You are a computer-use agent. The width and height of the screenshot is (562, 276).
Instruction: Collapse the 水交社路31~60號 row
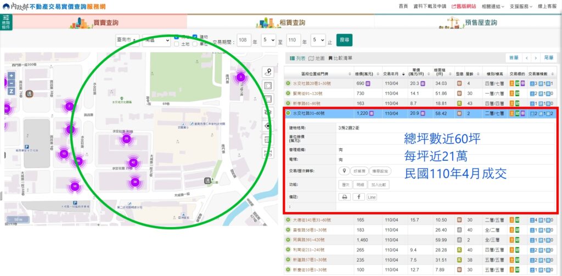point(288,113)
